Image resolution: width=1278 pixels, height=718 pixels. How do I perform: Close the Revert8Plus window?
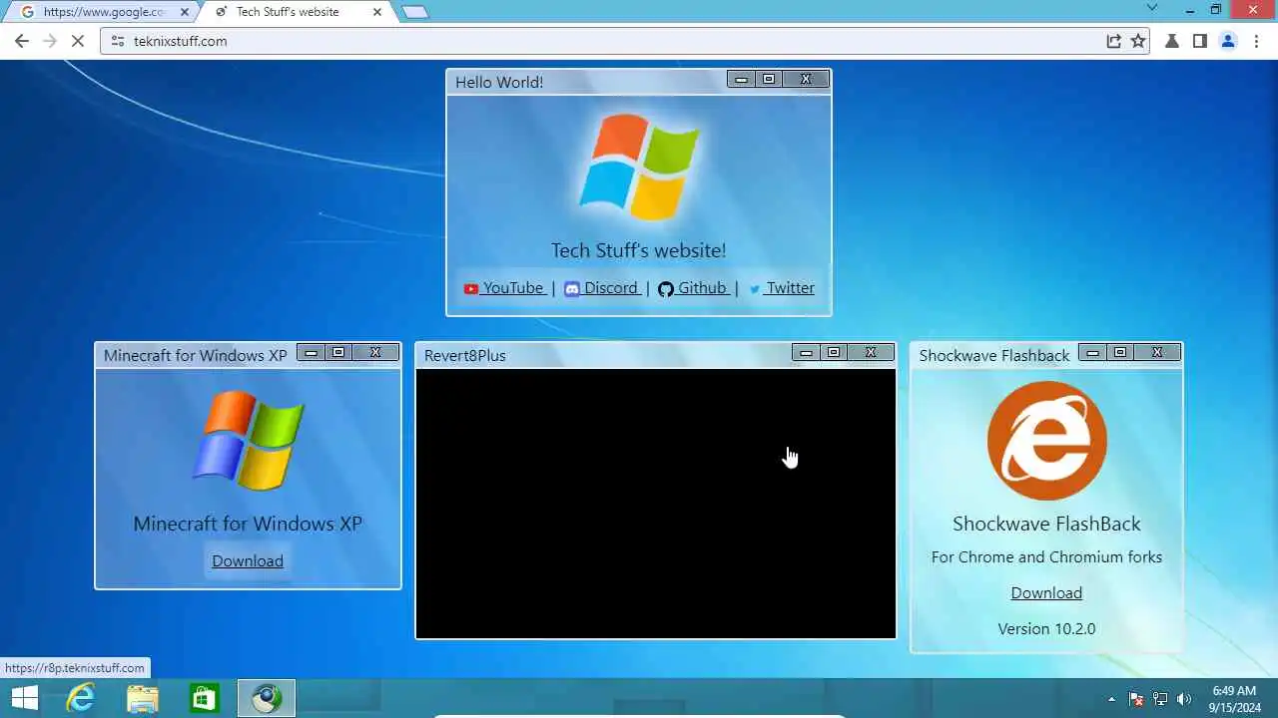(x=871, y=352)
